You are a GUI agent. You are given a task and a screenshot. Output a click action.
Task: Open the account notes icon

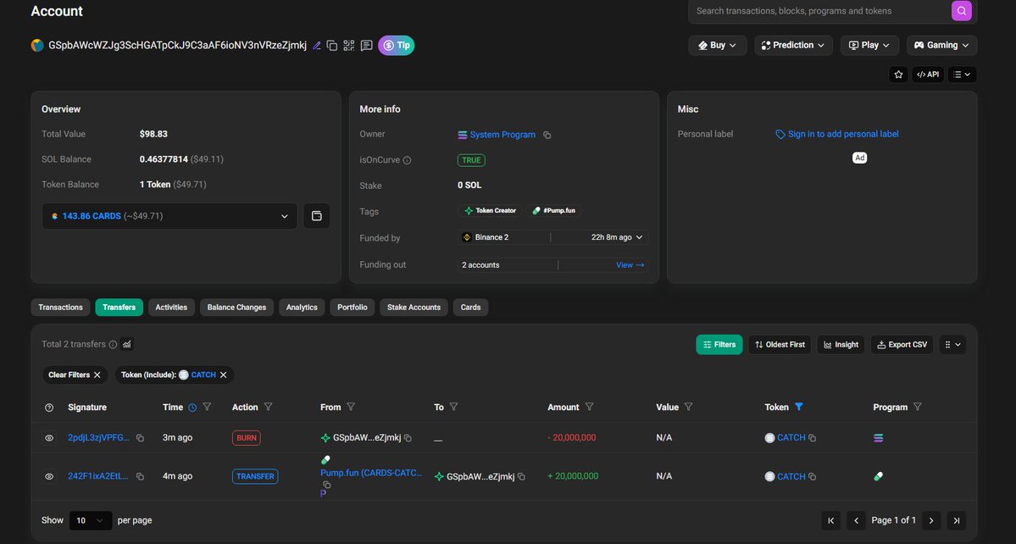pos(366,46)
